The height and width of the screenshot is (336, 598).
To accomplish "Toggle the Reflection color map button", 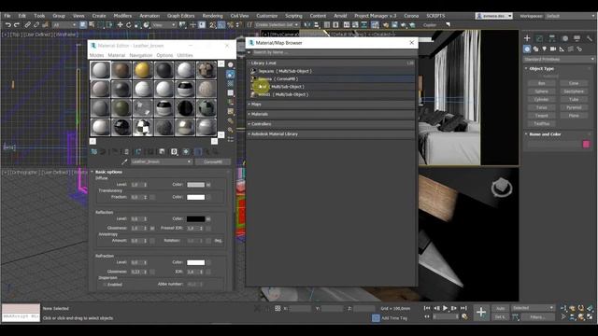I will click(208, 219).
